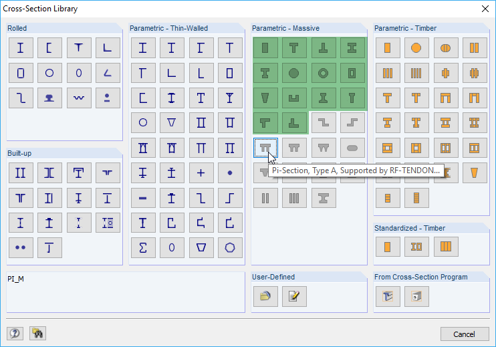Select massive inverted-T section icon
This screenshot has height=347, width=496.
click(x=324, y=47)
